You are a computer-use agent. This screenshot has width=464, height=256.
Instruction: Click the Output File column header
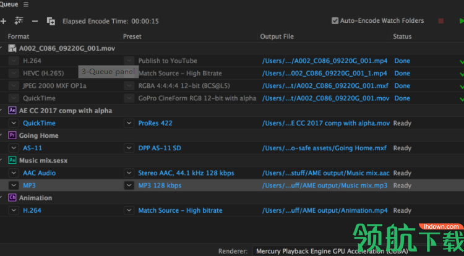[x=277, y=36]
